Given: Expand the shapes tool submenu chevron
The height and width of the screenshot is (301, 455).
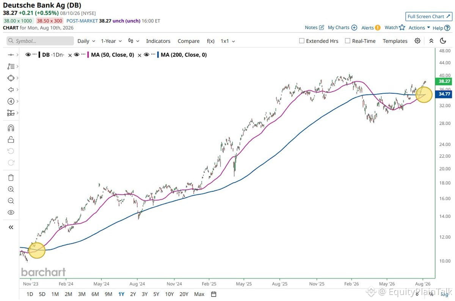Looking at the screenshot, I should point(17,78).
